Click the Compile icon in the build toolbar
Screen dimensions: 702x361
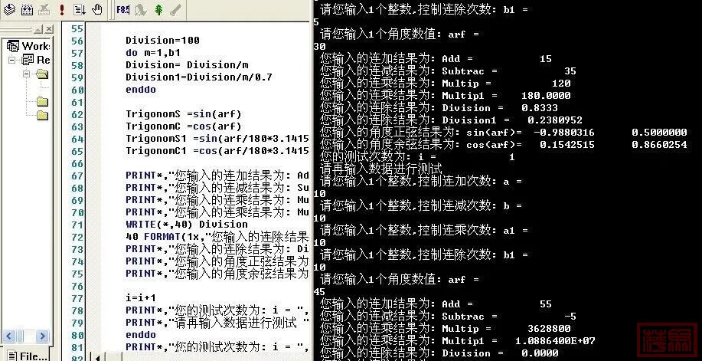[8, 10]
